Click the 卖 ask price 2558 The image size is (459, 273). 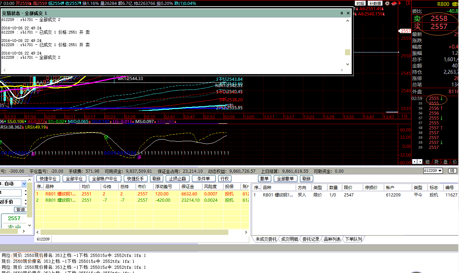pyautogui.click(x=439, y=19)
